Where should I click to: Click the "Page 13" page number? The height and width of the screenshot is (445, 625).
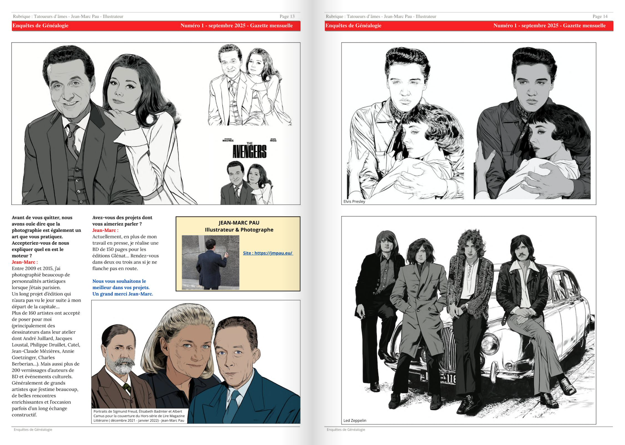[287, 17]
